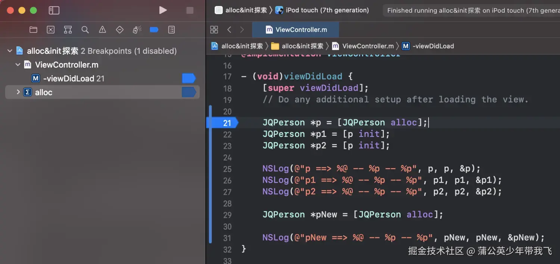
Task: Click the NSLog statement on line 26
Action: click(382, 180)
